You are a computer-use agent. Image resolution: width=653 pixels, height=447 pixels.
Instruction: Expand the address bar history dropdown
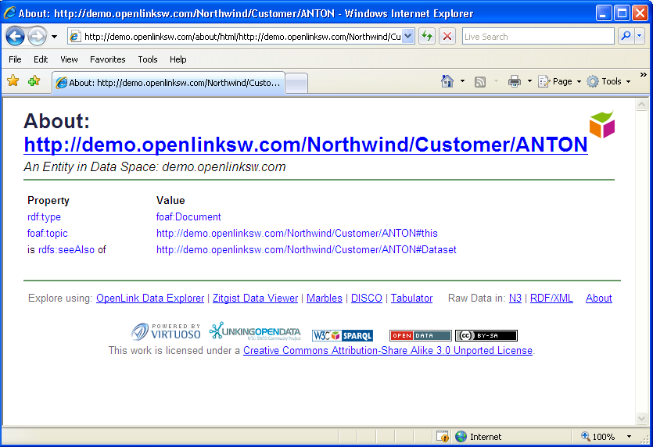click(408, 37)
